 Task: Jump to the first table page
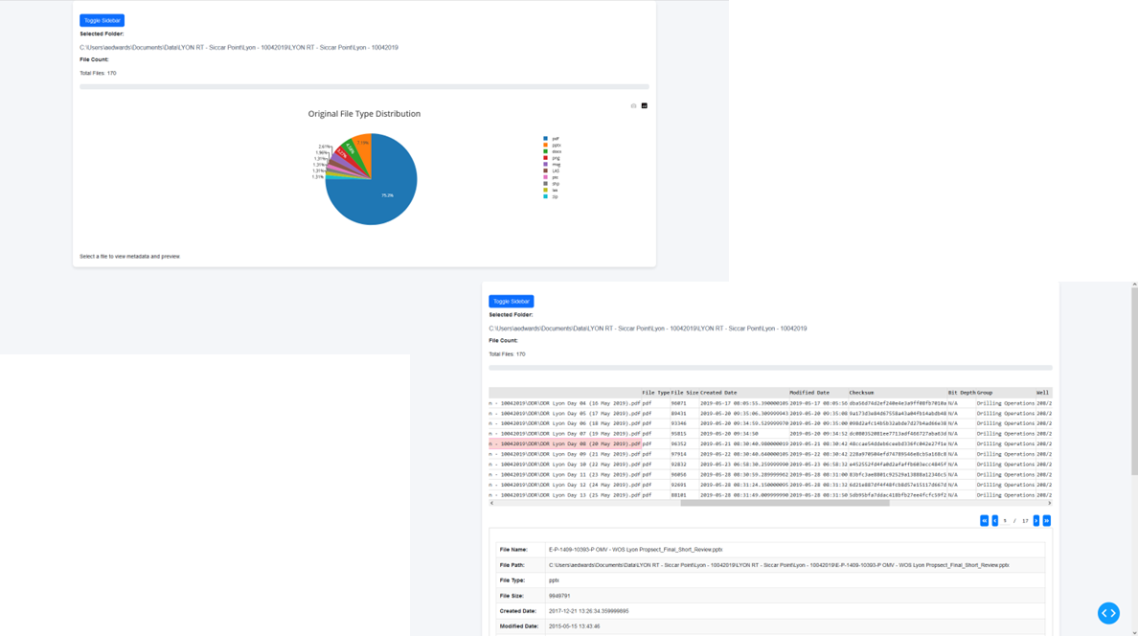(x=984, y=520)
